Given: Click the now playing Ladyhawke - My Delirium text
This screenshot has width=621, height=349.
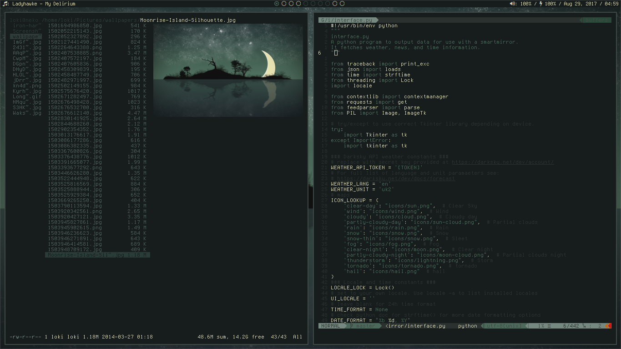Looking at the screenshot, I should point(44,4).
